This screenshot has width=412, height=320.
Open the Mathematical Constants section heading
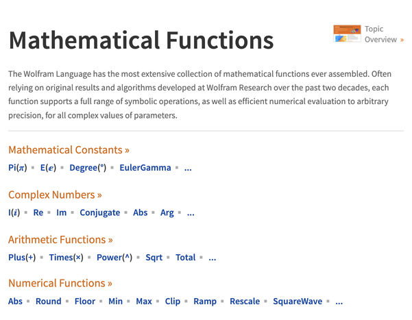pyautogui.click(x=69, y=150)
